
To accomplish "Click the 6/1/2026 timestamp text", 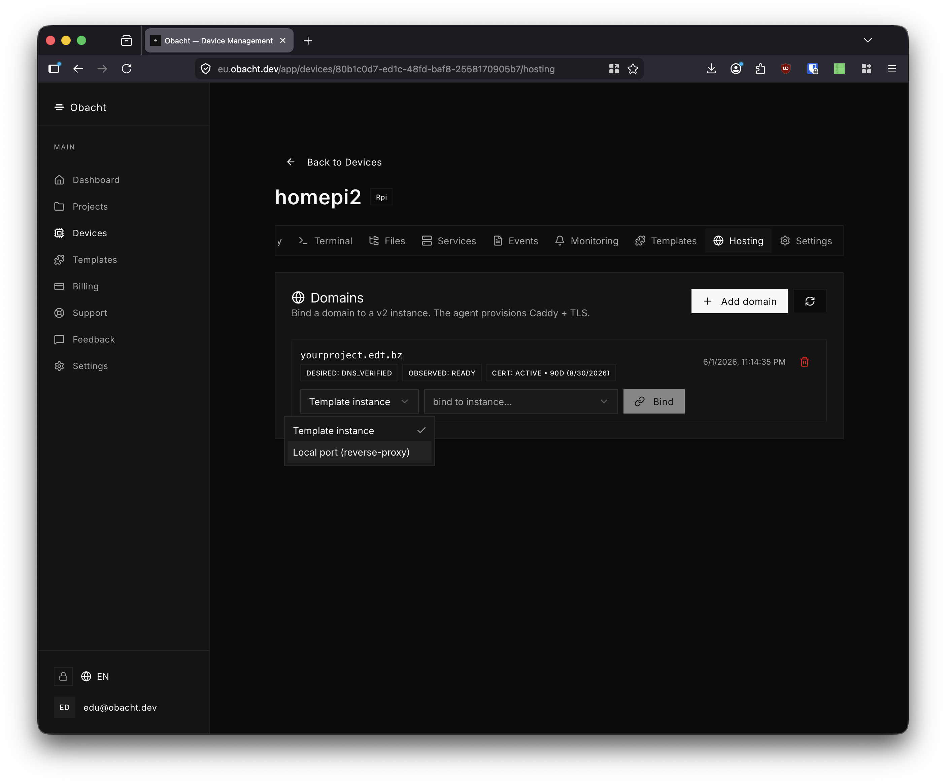I will [744, 362].
